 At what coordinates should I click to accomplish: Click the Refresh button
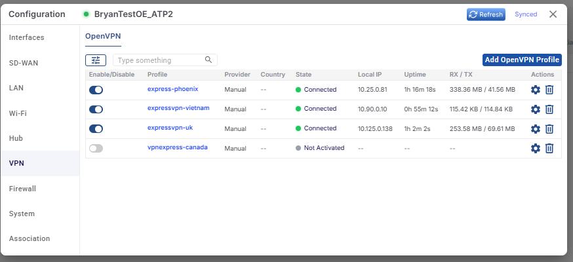coord(486,14)
